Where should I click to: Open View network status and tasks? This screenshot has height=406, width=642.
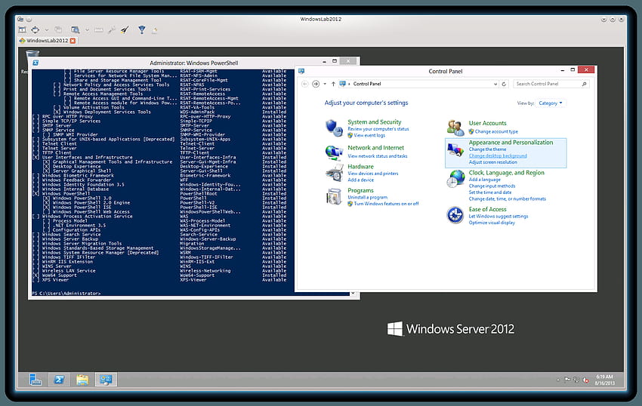click(x=378, y=156)
